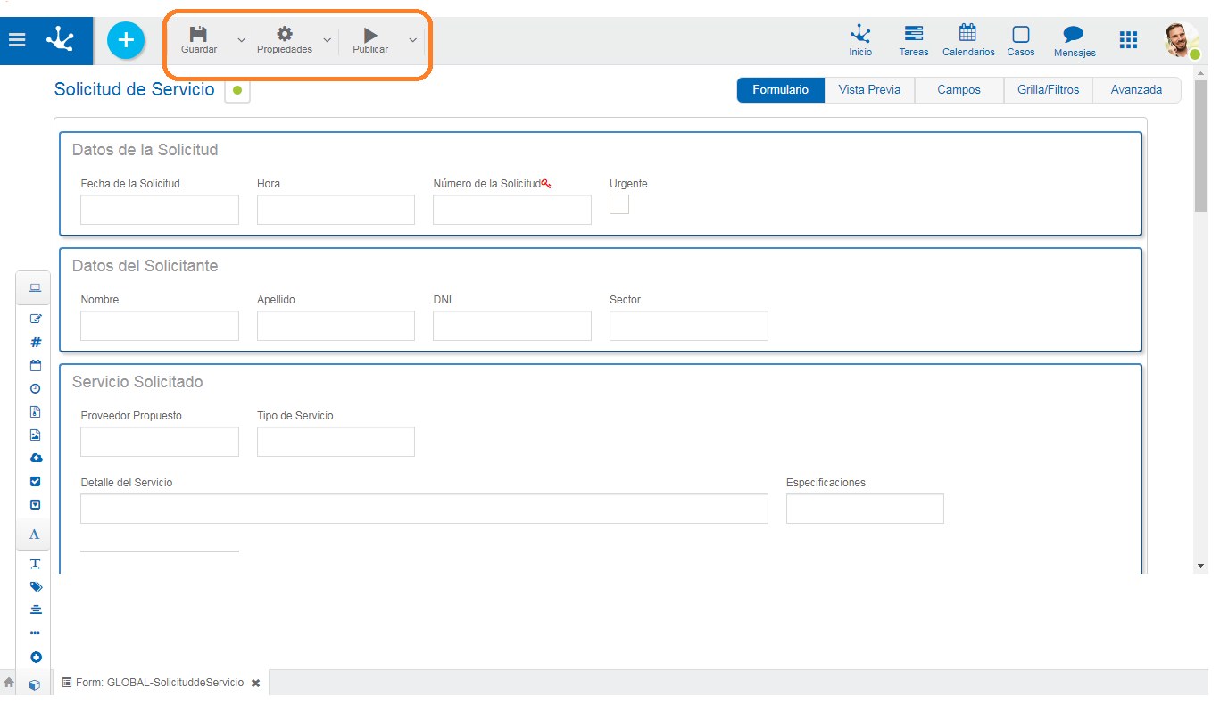This screenshot has width=1220, height=705.
Task: Click the three dots more icon
Action: (36, 633)
